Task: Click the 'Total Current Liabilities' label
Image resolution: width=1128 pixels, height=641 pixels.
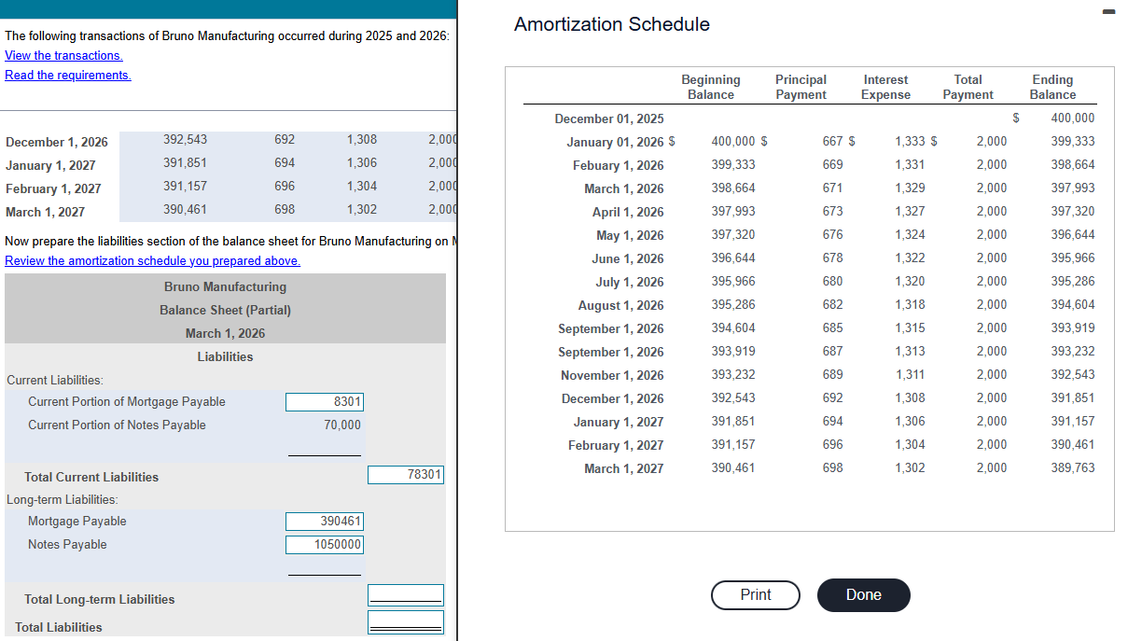Action: [91, 477]
